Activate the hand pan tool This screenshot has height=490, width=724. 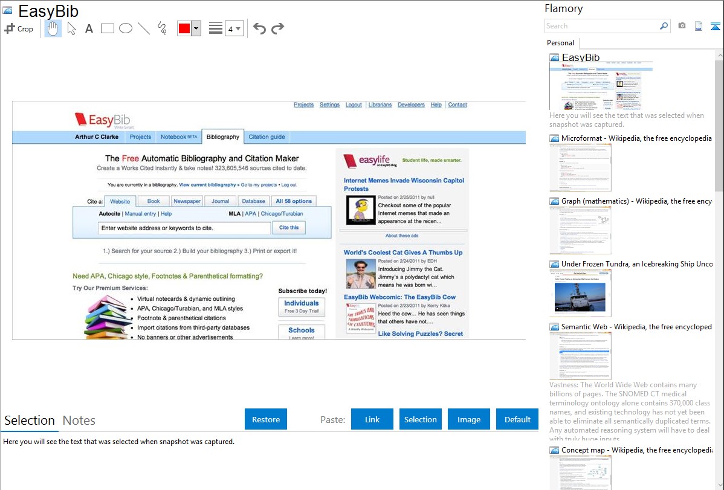coord(53,28)
